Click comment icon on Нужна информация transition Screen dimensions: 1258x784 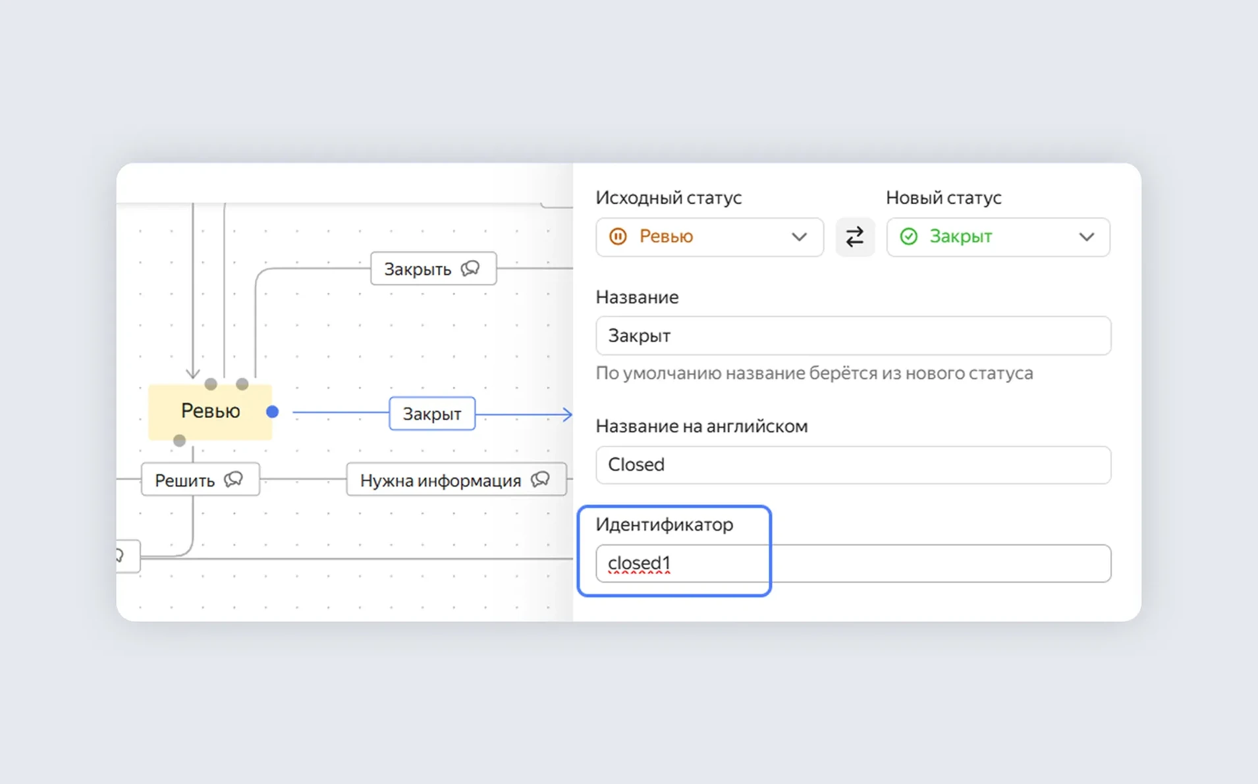(x=540, y=479)
